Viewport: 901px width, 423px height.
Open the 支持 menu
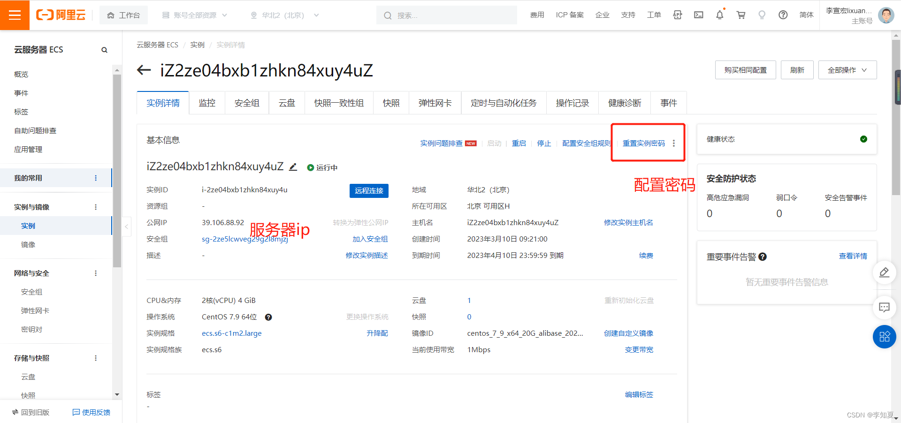point(628,15)
